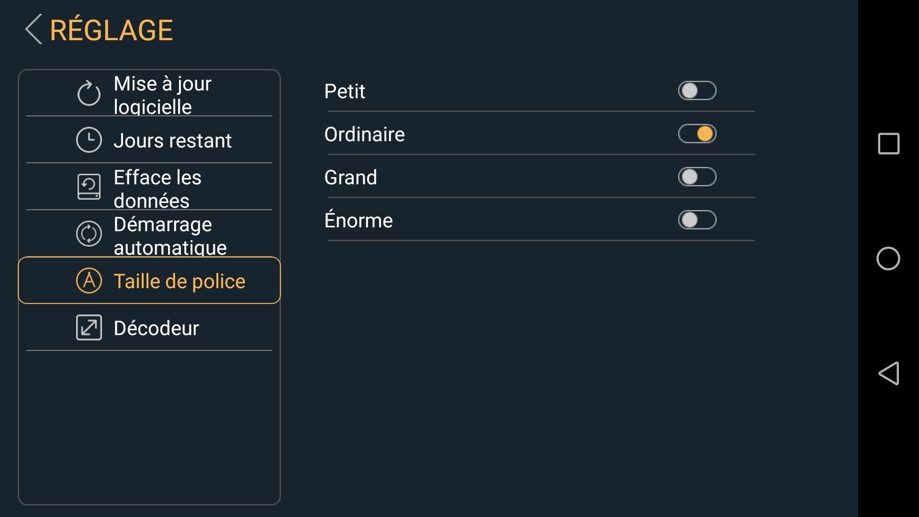Viewport: 919px width, 517px height.
Task: Select Démarrage automatique in the sidebar
Action: [149, 234]
